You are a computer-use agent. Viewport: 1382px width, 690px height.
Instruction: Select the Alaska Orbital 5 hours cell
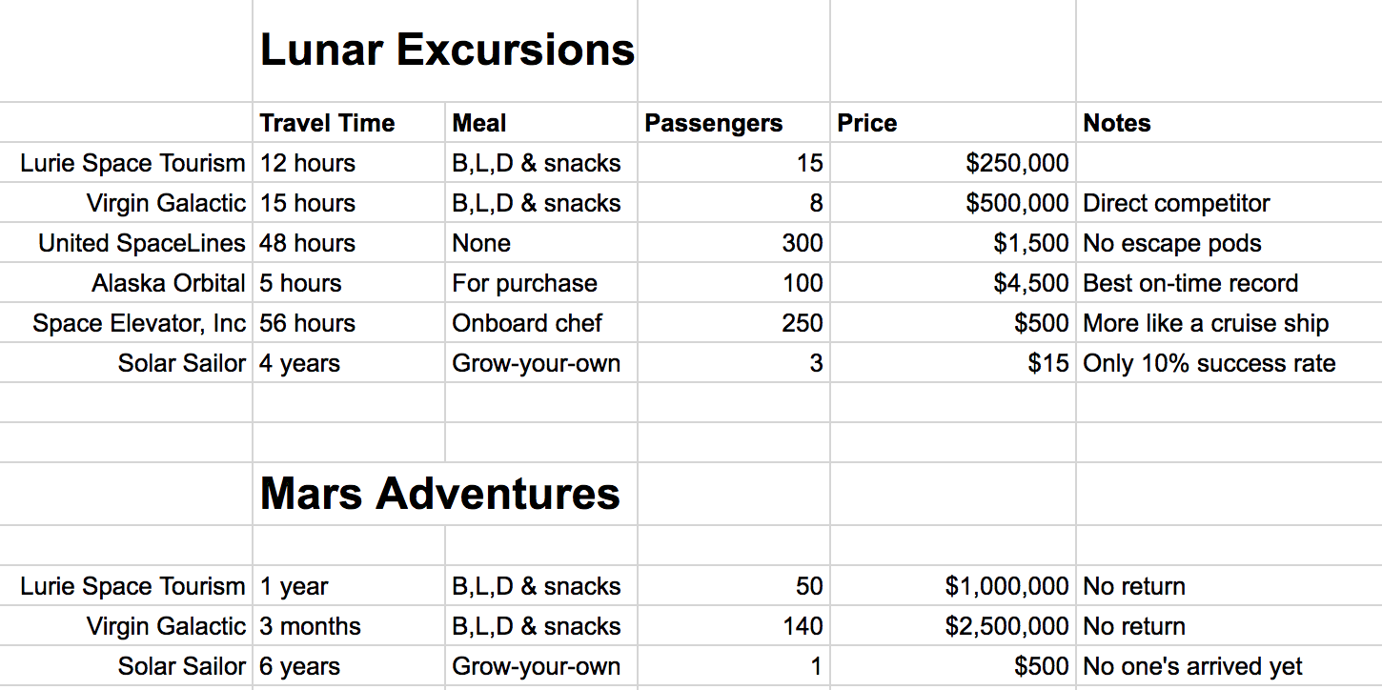coord(349,283)
